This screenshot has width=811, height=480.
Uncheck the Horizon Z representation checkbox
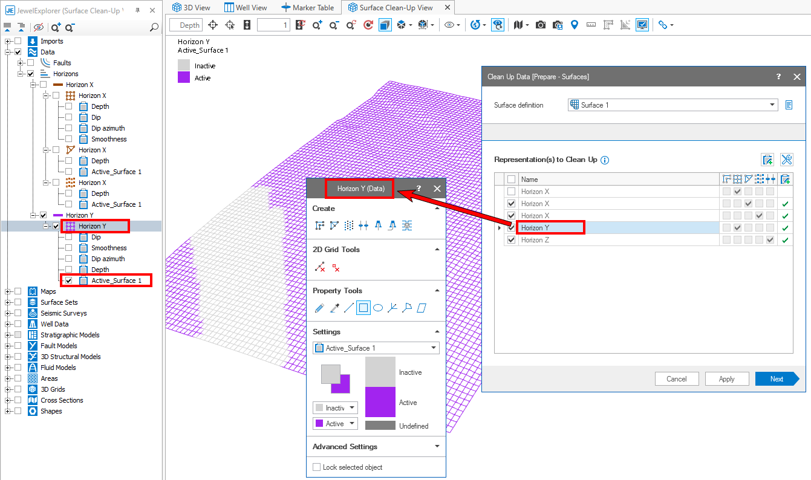point(512,240)
